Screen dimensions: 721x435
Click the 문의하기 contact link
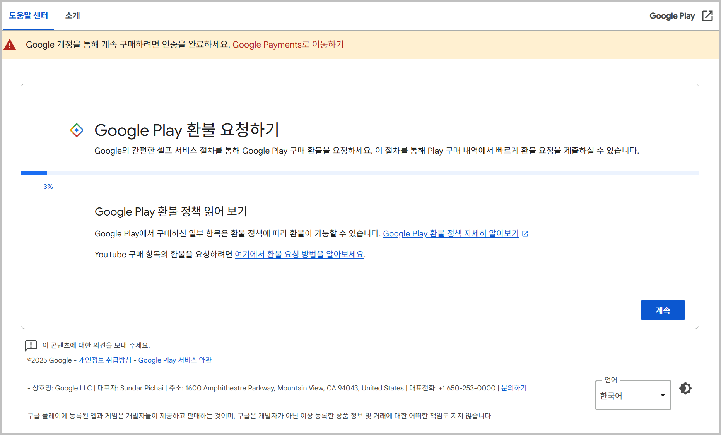(x=514, y=388)
